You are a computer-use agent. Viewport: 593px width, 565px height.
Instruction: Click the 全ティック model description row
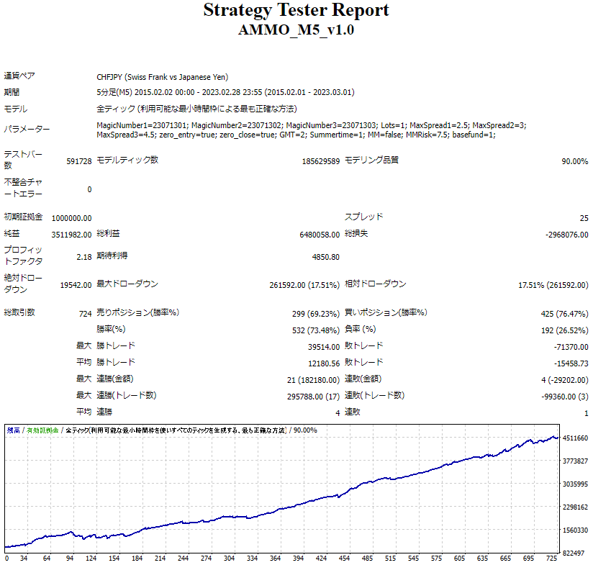pyautogui.click(x=196, y=109)
